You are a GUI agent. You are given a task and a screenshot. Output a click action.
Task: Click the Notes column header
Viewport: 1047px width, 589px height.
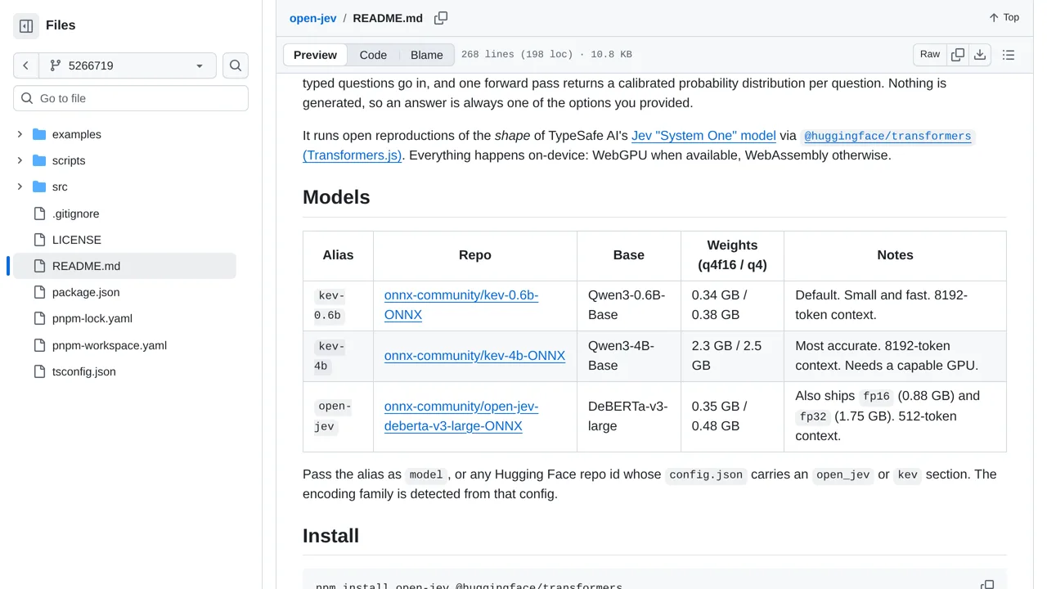click(x=895, y=255)
